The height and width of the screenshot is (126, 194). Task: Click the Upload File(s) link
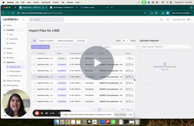158,67
